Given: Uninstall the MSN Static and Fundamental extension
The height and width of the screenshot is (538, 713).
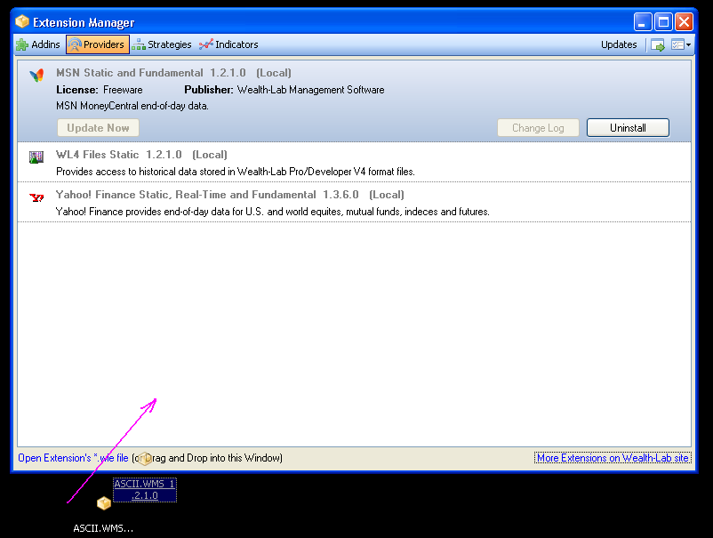Looking at the screenshot, I should pyautogui.click(x=627, y=128).
